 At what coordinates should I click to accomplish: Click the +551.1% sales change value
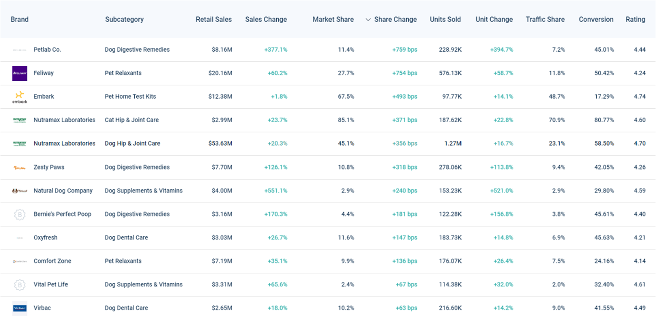point(276,191)
